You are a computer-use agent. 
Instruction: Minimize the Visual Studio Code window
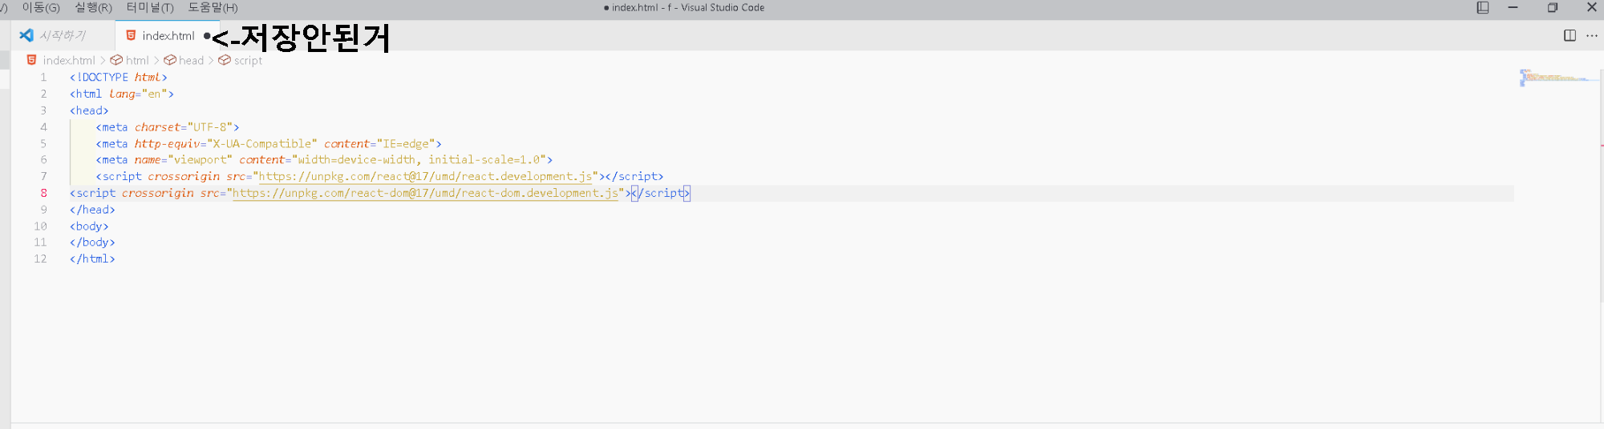coord(1513,7)
